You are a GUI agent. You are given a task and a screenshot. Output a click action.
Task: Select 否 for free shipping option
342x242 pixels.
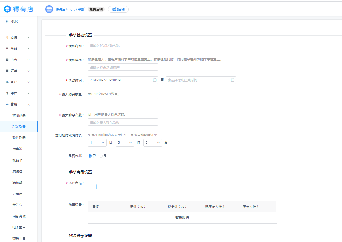[x=90, y=155]
